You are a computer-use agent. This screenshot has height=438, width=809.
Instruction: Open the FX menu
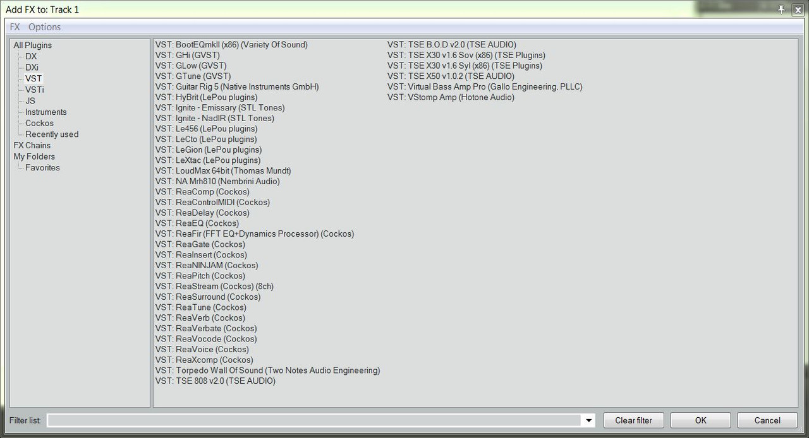point(15,27)
